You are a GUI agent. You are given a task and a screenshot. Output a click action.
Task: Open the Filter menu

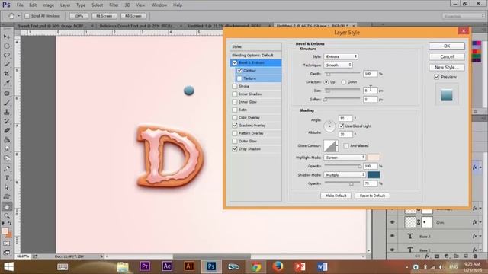[114, 5]
